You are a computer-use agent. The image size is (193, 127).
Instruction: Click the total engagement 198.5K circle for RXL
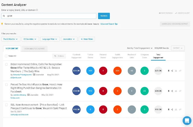(158, 109)
